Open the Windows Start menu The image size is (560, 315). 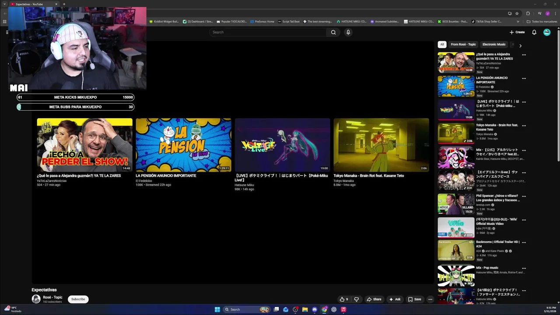coord(217,309)
